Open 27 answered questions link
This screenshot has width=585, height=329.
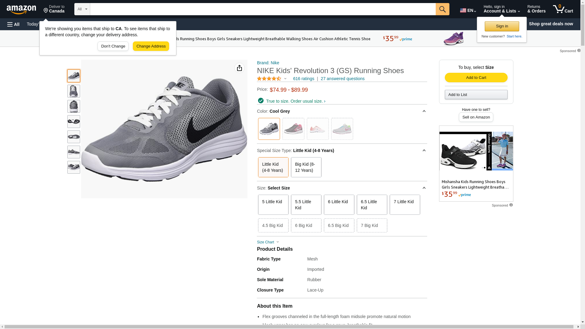(x=342, y=79)
